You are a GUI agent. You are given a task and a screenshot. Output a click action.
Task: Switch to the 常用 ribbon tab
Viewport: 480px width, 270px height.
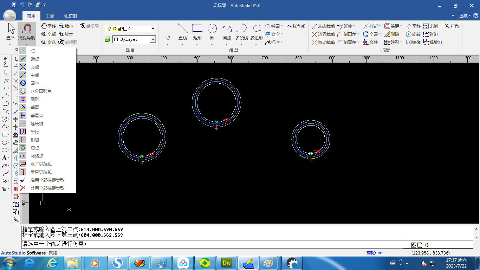(31, 16)
